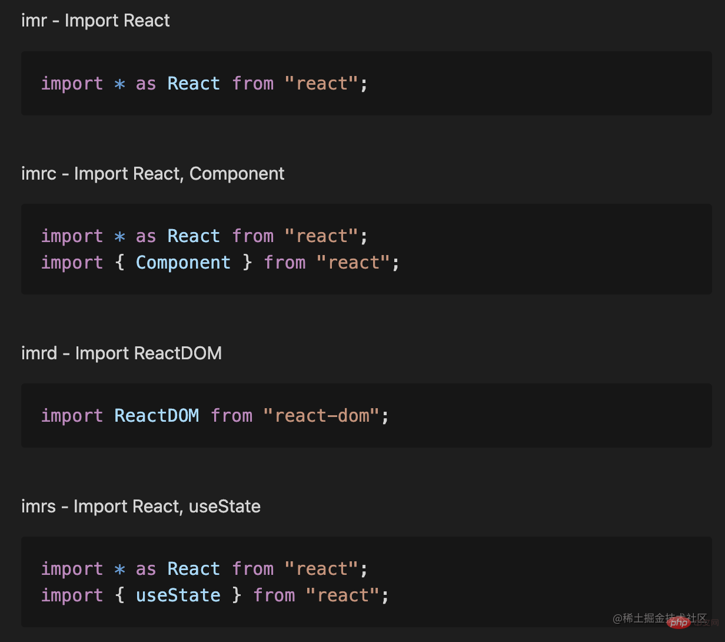Click the "react" string on the Component import line
The width and height of the screenshot is (725, 642).
353,263
